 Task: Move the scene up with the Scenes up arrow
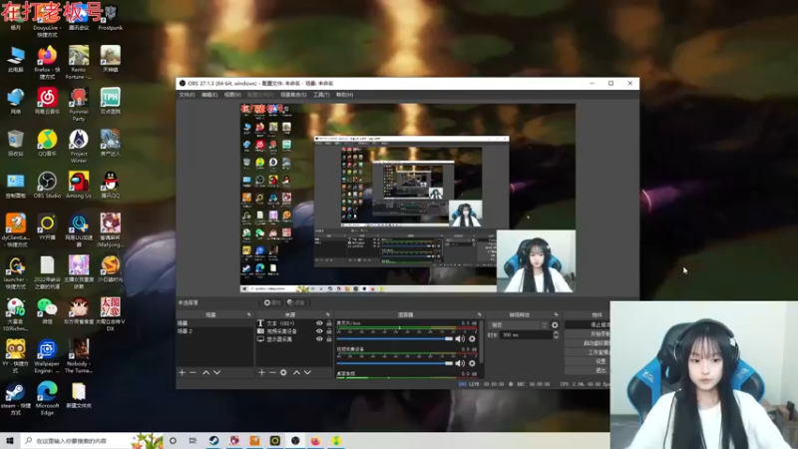(206, 372)
